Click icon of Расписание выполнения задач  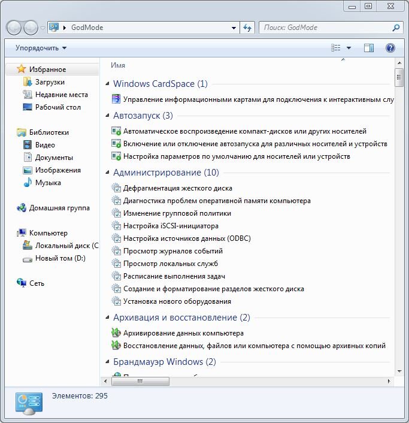click(116, 276)
